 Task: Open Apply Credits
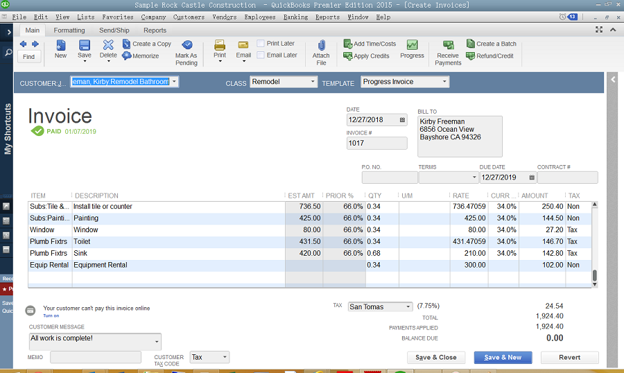(366, 56)
